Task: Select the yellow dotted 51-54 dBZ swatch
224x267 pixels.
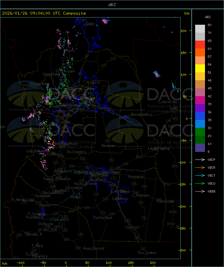Action: (x=200, y=68)
